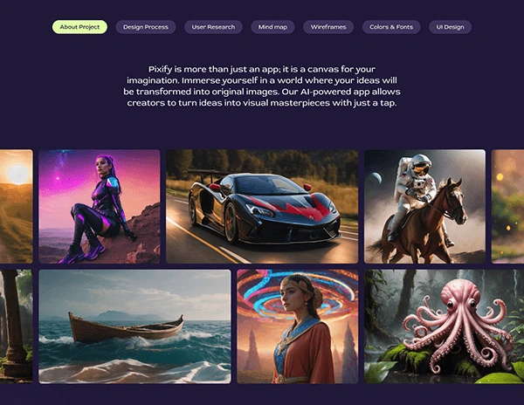524x405 pixels.
Task: Go to the Mind map tab
Action: tap(272, 27)
